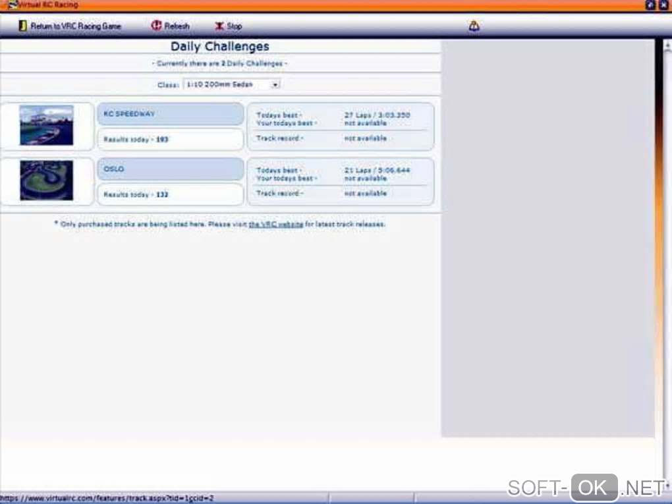Click the Refresh label in the toolbar
The width and height of the screenshot is (672, 504).
click(x=177, y=26)
